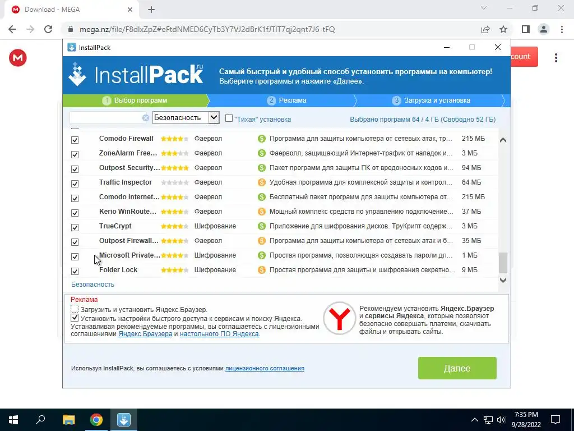Viewport: 574px width, 431px height.
Task: Click the green license icon for Microsoft Private
Action: 261,255
